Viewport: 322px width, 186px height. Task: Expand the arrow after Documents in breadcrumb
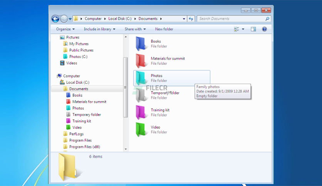(161, 19)
